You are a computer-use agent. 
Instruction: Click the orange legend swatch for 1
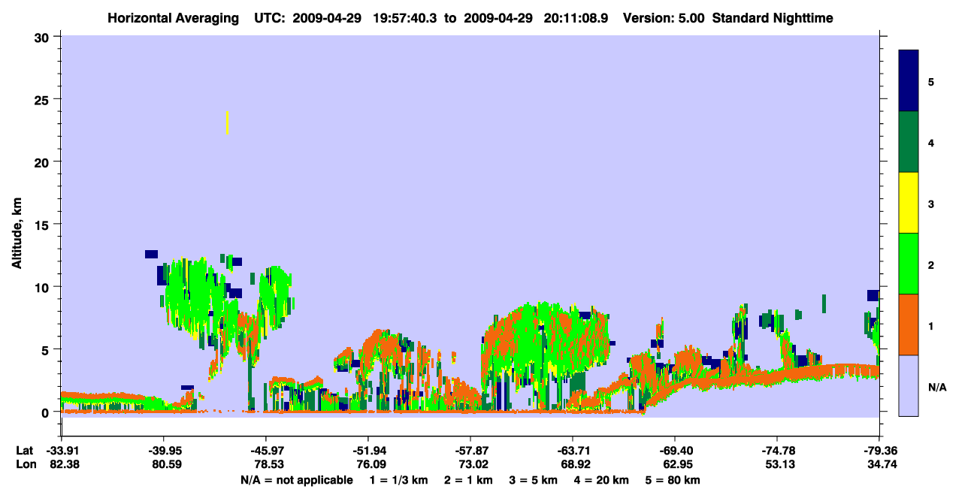909,324
